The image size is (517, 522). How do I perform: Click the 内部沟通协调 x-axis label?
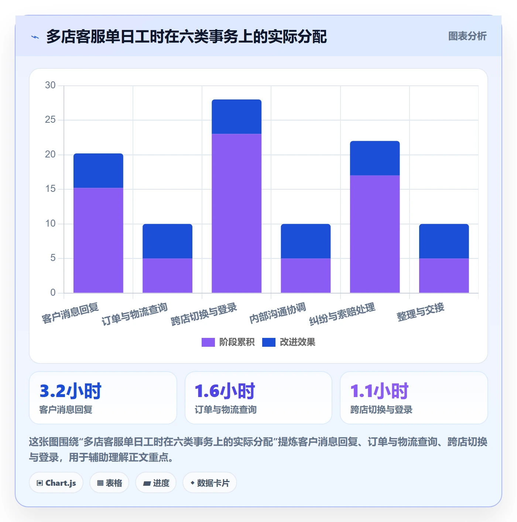pos(278,313)
